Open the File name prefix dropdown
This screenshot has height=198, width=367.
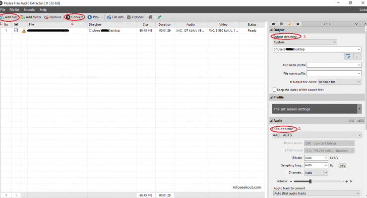pos(359,65)
